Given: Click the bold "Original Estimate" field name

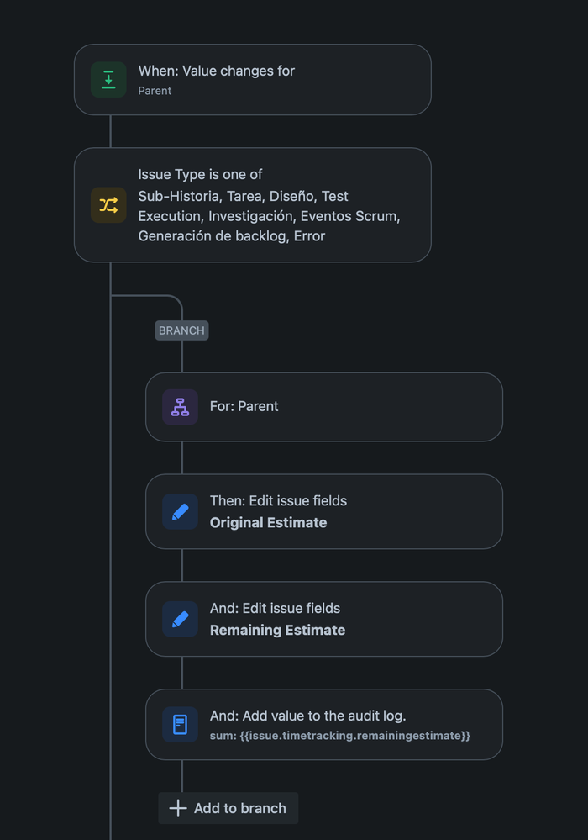Looking at the screenshot, I should [x=268, y=522].
